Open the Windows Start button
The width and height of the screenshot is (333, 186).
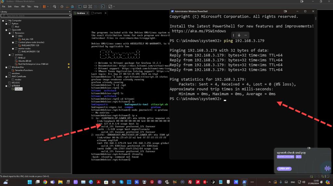(30, 182)
